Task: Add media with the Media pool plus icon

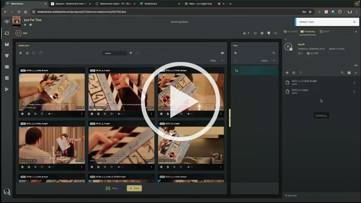Action: (x=20, y=53)
